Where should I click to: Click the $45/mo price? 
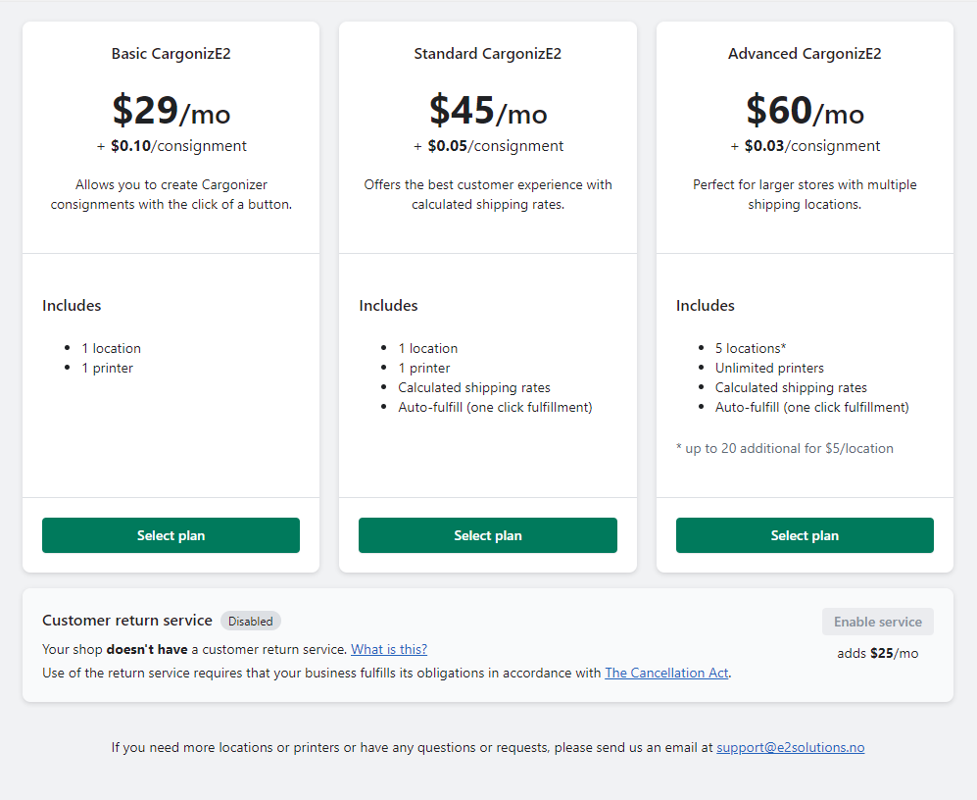488,111
